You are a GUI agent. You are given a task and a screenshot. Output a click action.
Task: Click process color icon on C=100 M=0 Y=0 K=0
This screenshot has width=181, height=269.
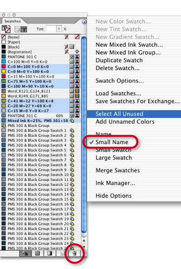[x=72, y=62]
